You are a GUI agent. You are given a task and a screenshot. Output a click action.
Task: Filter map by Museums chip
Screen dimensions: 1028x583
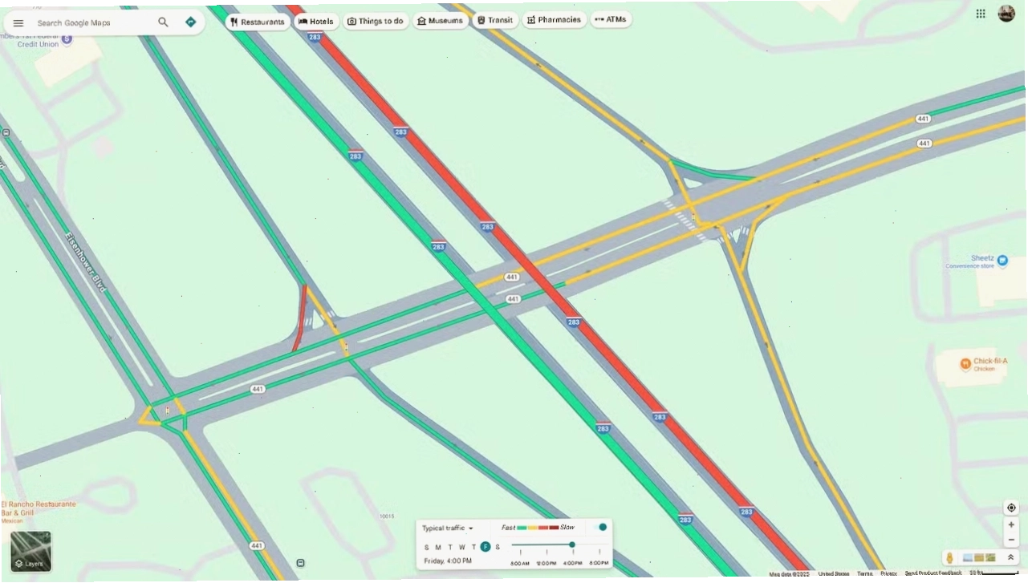tap(441, 20)
